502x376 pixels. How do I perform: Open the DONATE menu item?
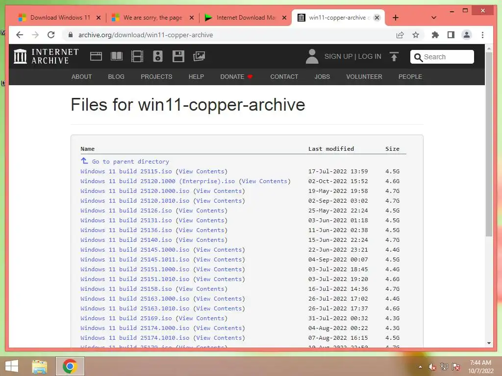click(x=237, y=77)
